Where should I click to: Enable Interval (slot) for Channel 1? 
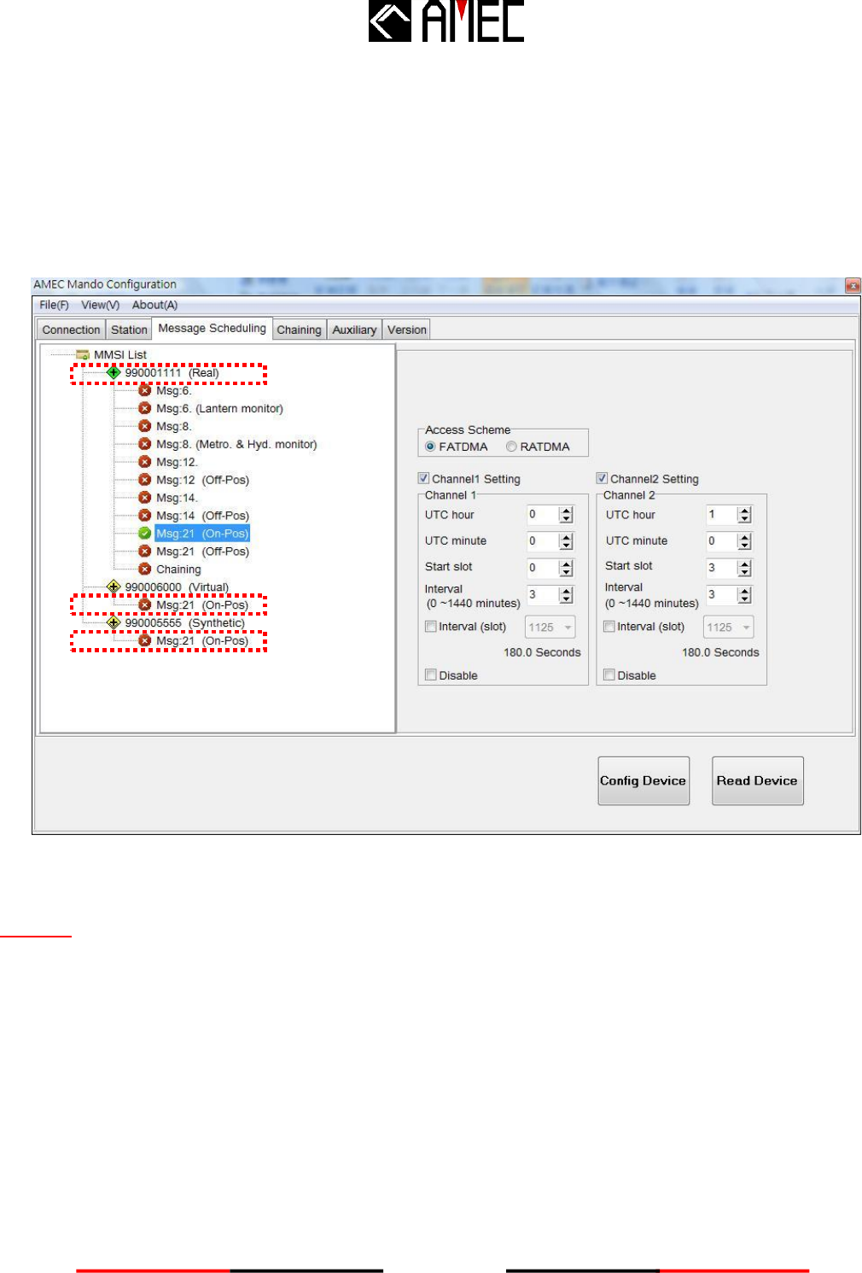click(431, 627)
